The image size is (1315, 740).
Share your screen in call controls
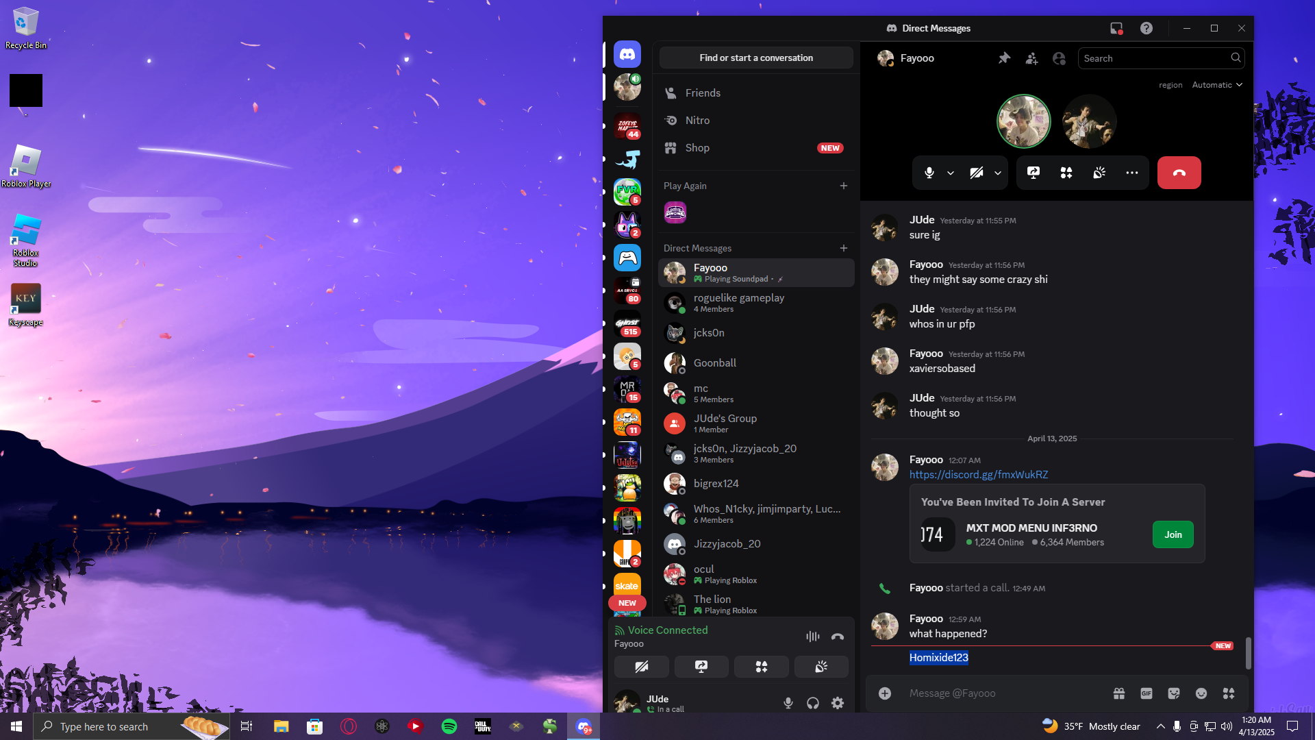click(1034, 173)
